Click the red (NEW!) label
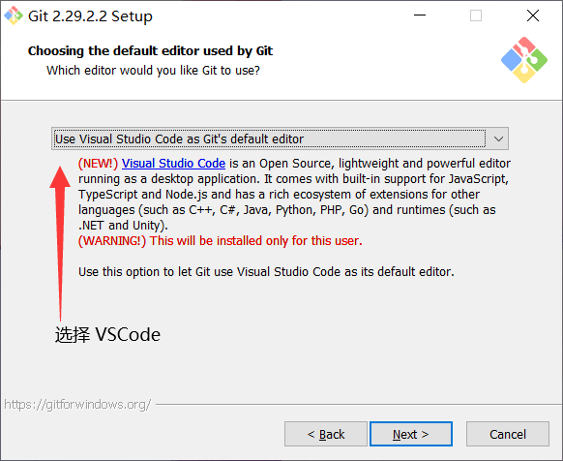This screenshot has width=563, height=461. (99, 164)
